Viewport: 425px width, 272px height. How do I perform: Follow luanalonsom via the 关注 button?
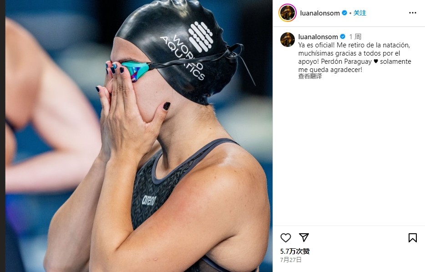tap(359, 13)
